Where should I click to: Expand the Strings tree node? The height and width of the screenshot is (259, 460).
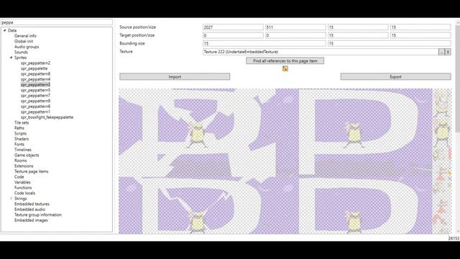point(11,199)
